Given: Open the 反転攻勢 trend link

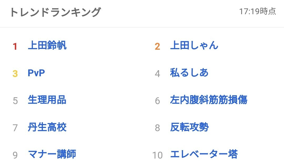Looking at the screenshot, I should pyautogui.click(x=189, y=127).
